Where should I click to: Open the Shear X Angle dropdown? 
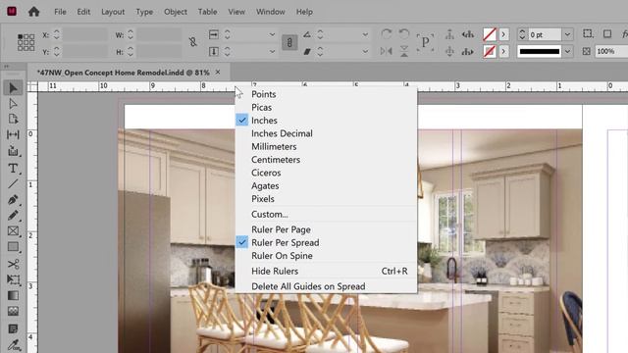click(x=365, y=52)
